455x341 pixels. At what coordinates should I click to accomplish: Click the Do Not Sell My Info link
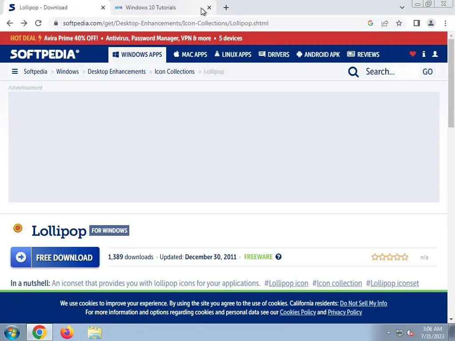point(363,303)
